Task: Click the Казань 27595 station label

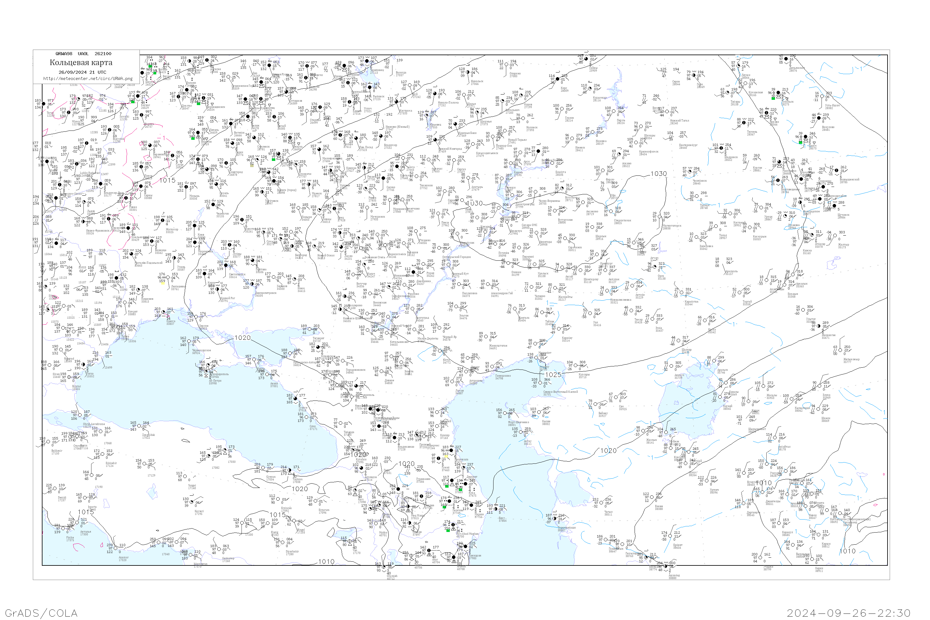Action: coord(518,174)
